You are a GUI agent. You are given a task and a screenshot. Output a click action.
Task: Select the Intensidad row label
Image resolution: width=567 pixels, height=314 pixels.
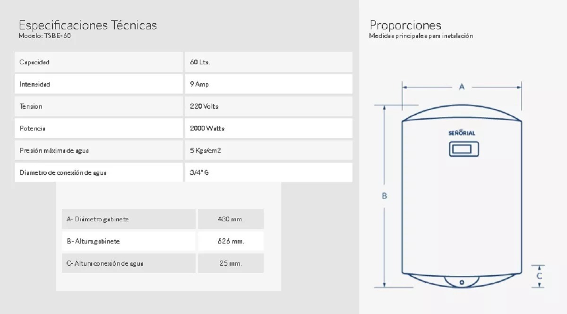pyautogui.click(x=35, y=85)
